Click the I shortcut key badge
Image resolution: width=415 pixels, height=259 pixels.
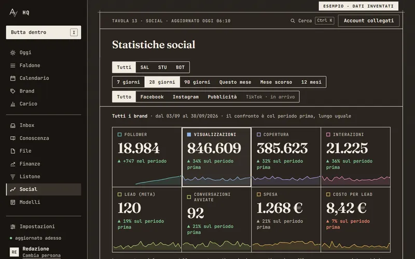[x=74, y=32]
